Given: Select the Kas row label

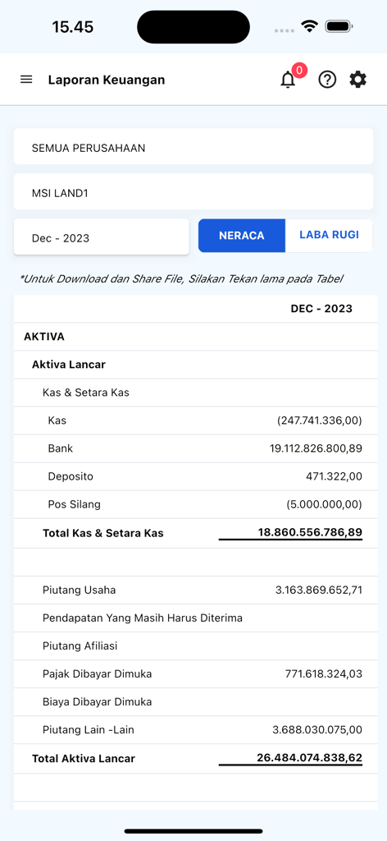Looking at the screenshot, I should [x=57, y=420].
